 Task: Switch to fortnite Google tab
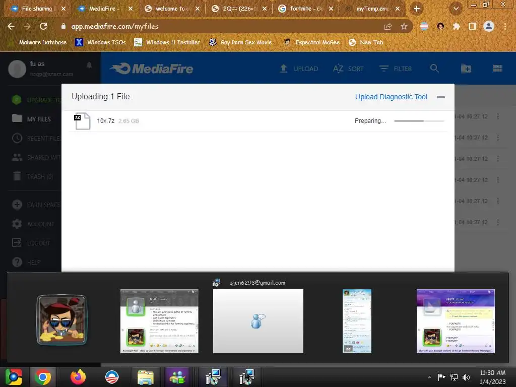click(305, 9)
